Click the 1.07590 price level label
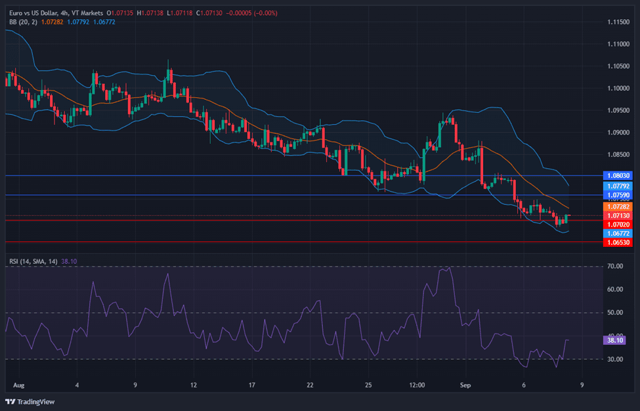 click(x=617, y=195)
